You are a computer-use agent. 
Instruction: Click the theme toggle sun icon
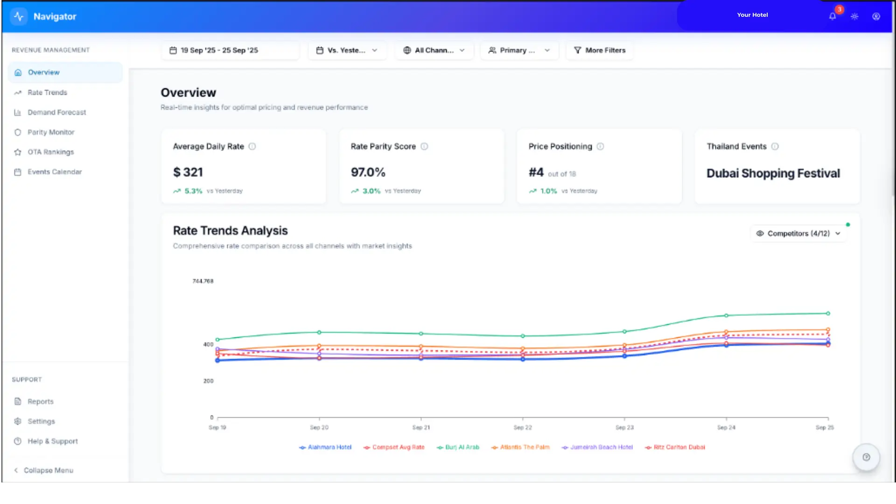(854, 16)
